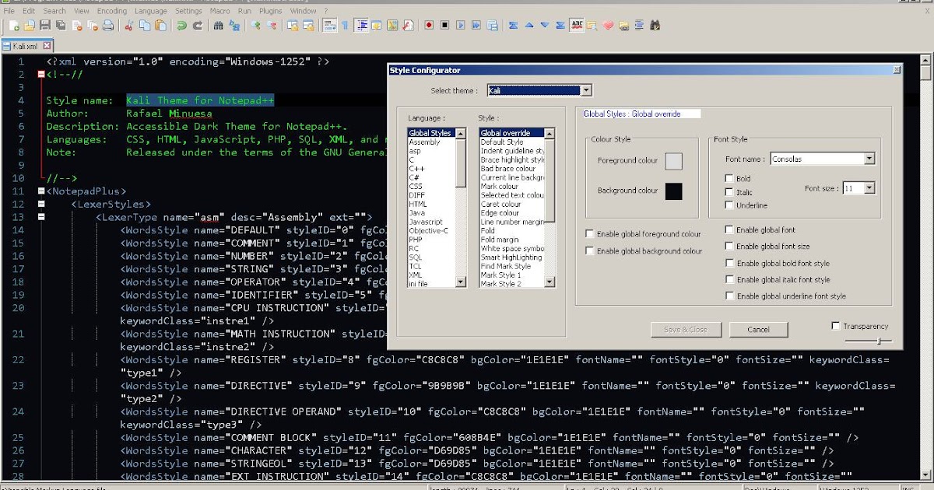Cancel the Style Configurator dialog

pos(758,329)
